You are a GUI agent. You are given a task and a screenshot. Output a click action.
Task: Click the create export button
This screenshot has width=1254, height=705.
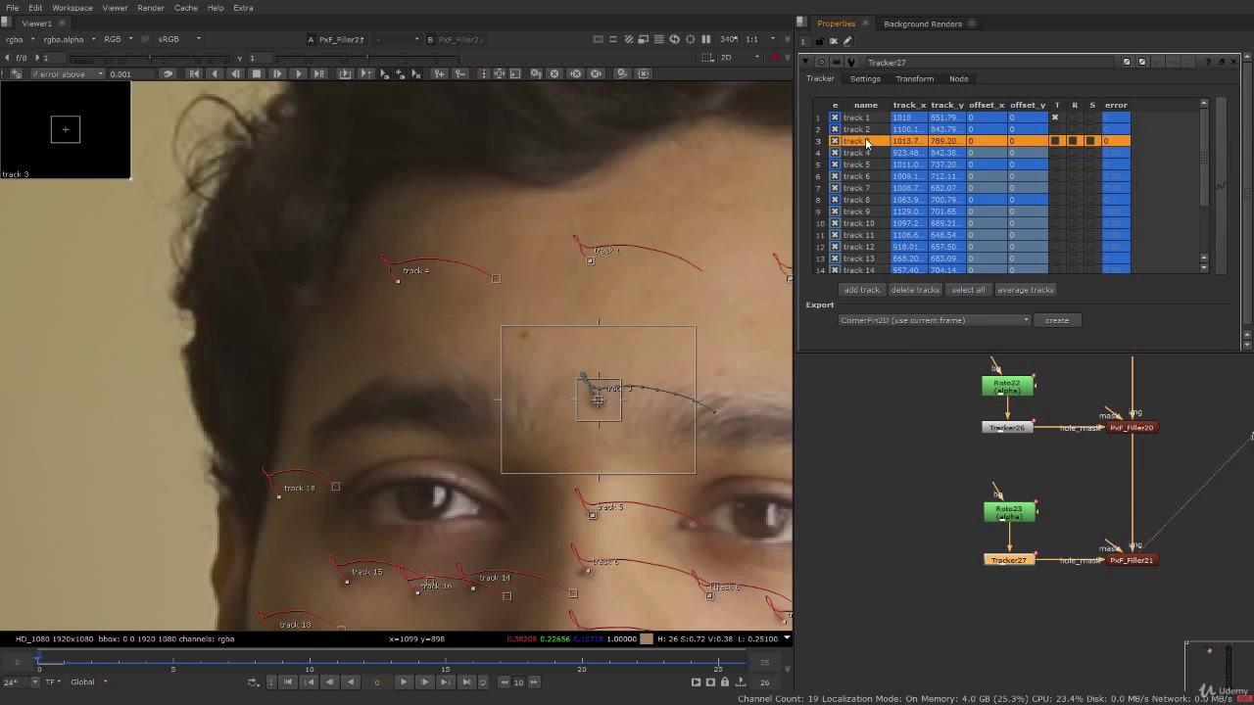1056,320
